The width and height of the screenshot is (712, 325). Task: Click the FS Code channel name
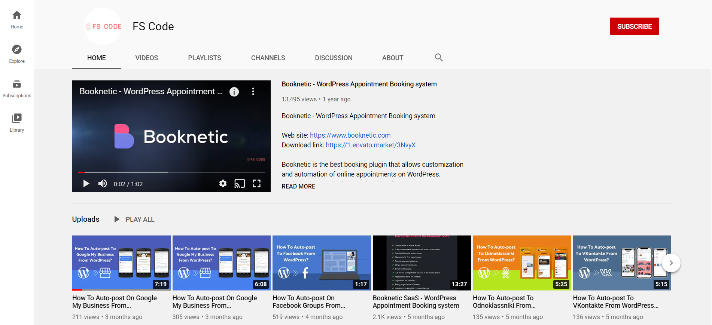(x=153, y=27)
